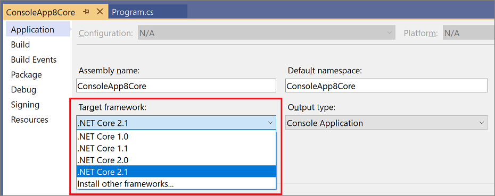Click the Assembly name input field

click(176, 86)
